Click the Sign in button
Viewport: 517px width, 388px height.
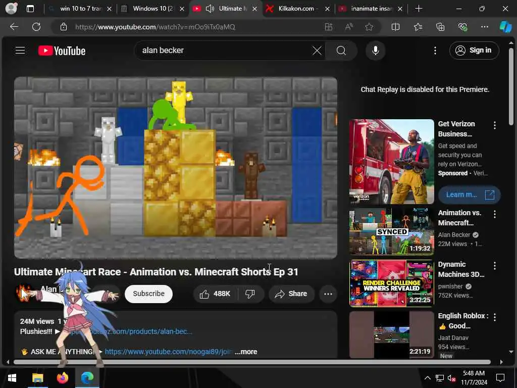tap(474, 51)
